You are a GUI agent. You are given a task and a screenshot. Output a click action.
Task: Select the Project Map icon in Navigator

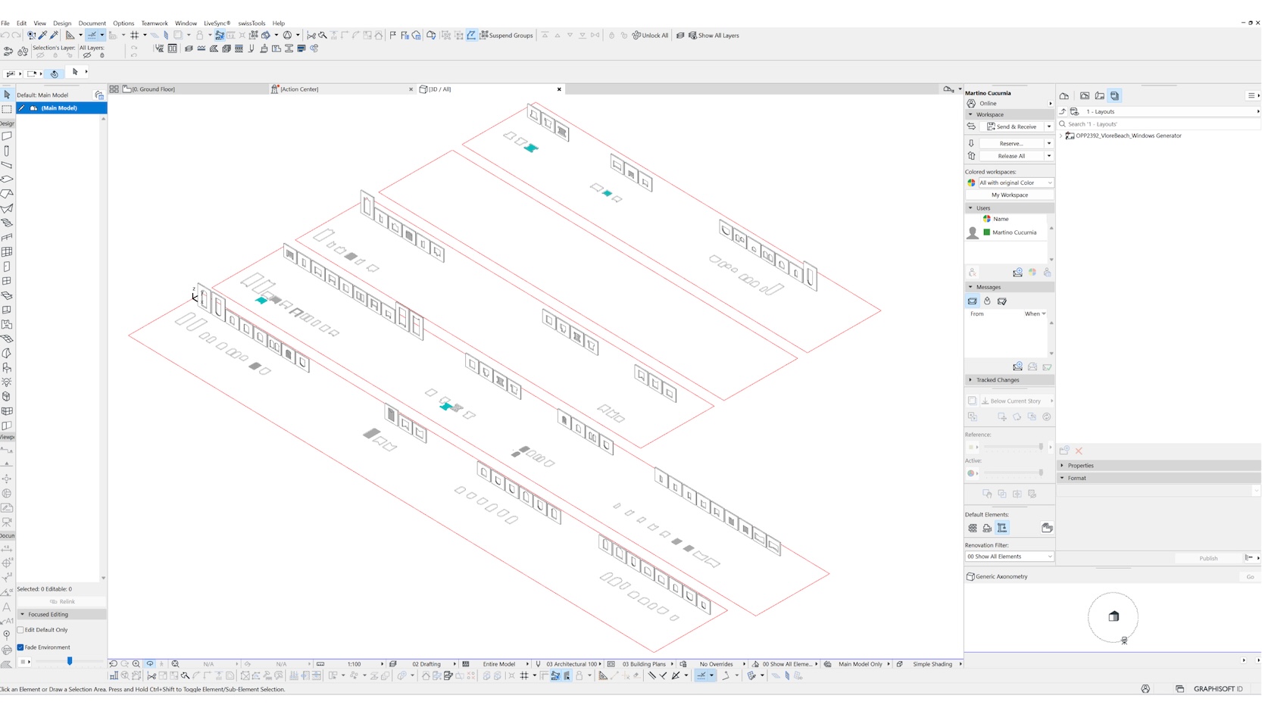pos(1064,96)
